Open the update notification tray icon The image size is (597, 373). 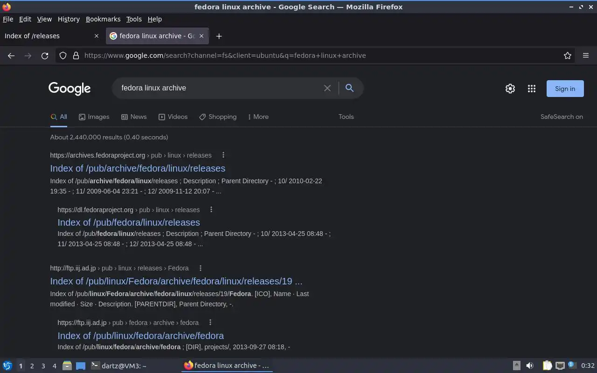572,366
